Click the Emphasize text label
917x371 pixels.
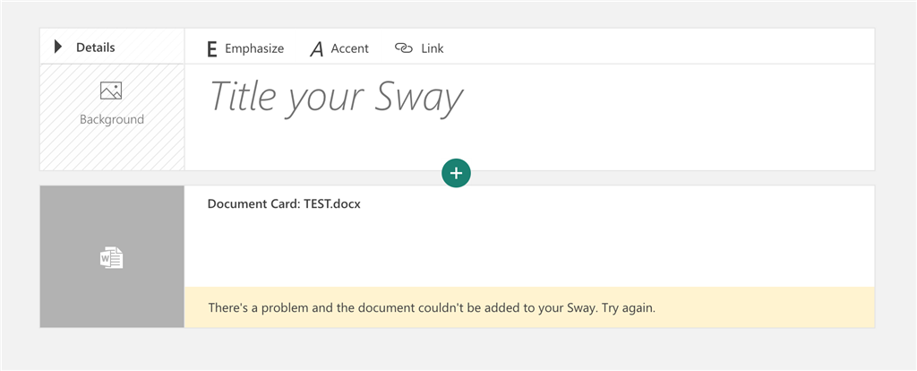[254, 48]
